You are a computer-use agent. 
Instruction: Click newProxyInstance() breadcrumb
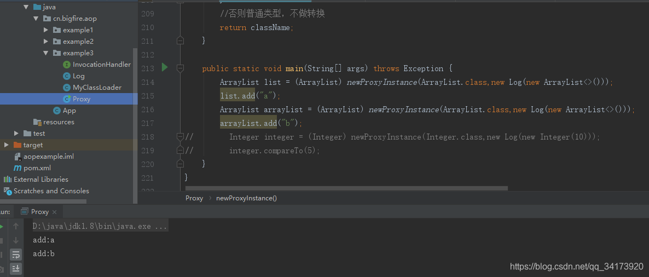tap(247, 198)
